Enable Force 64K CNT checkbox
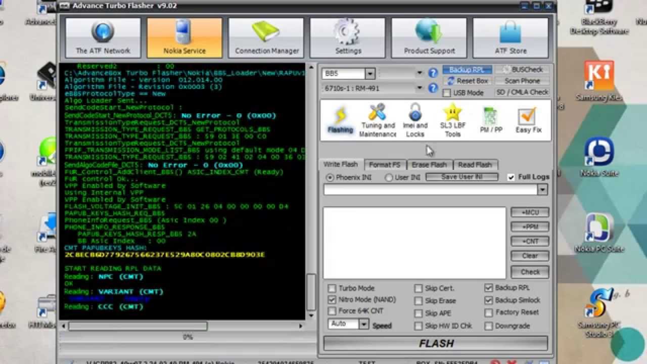This screenshot has height=364, width=647. (332, 311)
